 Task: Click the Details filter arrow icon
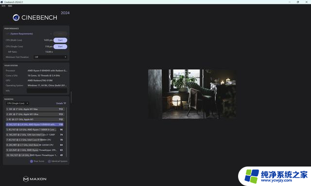point(65,103)
